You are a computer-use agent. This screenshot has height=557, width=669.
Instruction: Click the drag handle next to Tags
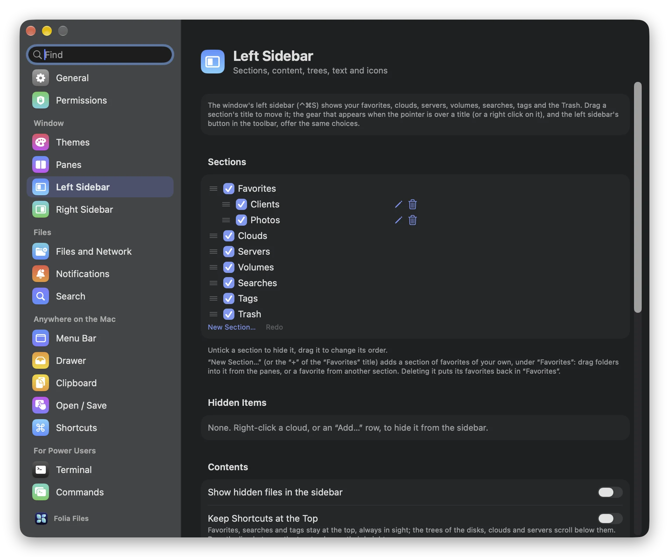click(213, 298)
